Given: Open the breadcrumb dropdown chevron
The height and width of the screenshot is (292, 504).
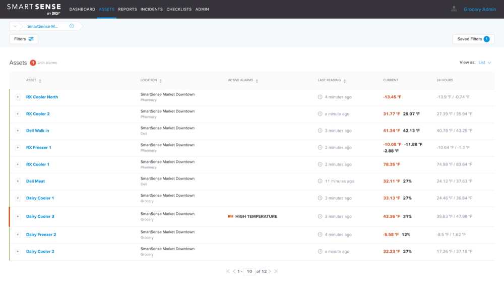Looking at the screenshot, I should coord(15,26).
